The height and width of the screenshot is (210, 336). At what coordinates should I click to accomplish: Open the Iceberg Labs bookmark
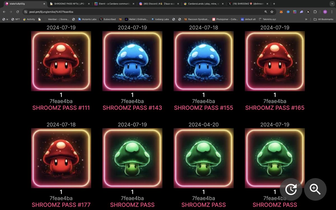coord(160,19)
